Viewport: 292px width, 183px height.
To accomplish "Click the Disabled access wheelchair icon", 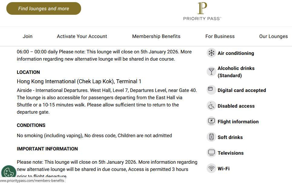I will (211, 106).
